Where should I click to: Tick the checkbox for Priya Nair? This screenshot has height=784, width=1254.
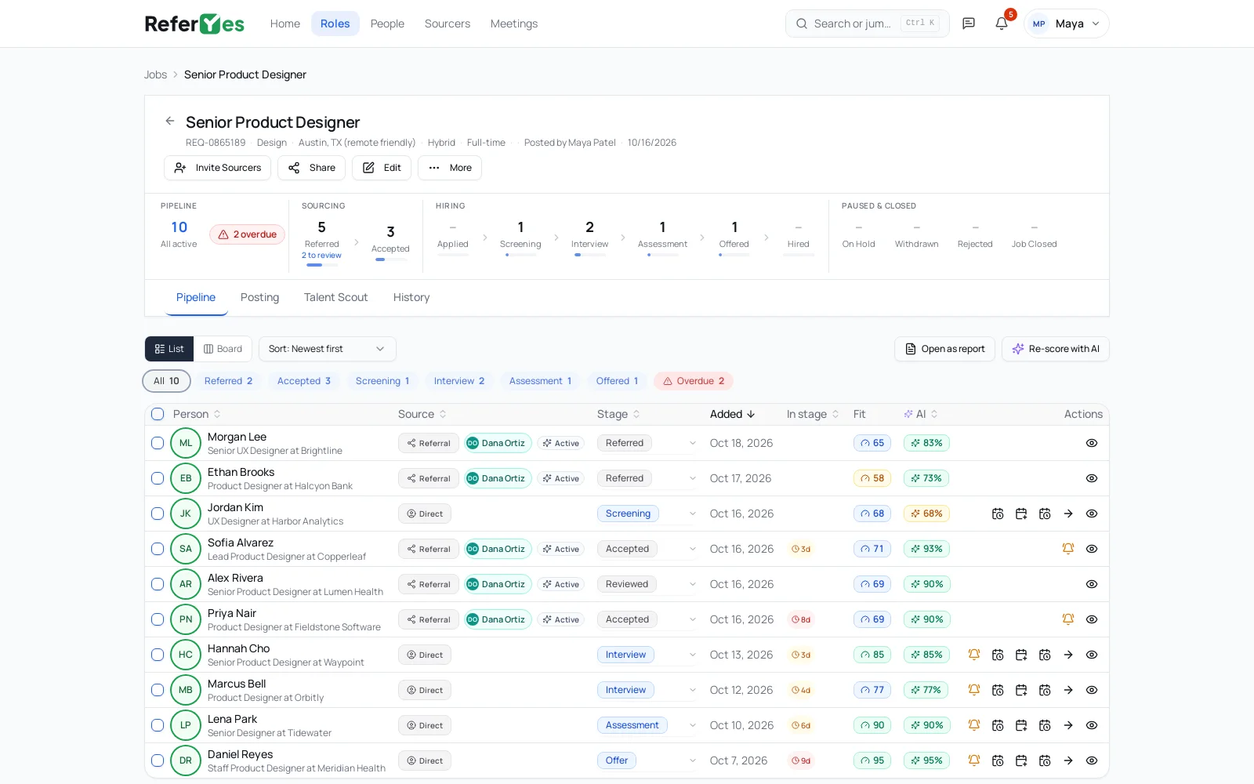tap(158, 619)
